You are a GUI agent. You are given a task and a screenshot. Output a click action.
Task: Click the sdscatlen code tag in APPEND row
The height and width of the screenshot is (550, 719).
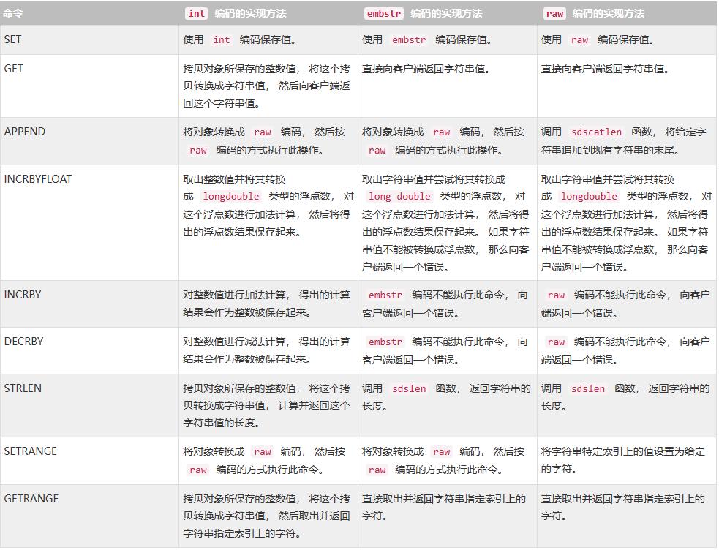[x=596, y=132]
